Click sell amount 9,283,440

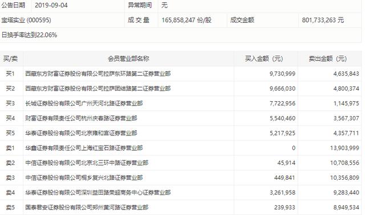(346, 192)
